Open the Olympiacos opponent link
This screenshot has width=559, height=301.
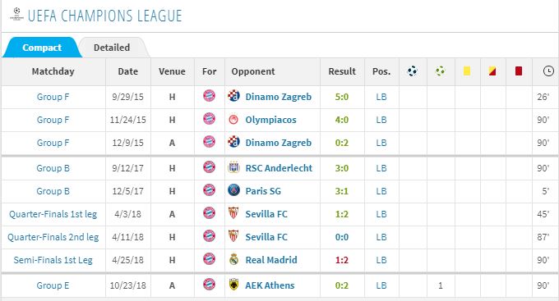coord(270,120)
